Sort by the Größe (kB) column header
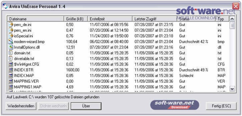Screen dimensions: 242x116 pyautogui.click(x=76, y=19)
